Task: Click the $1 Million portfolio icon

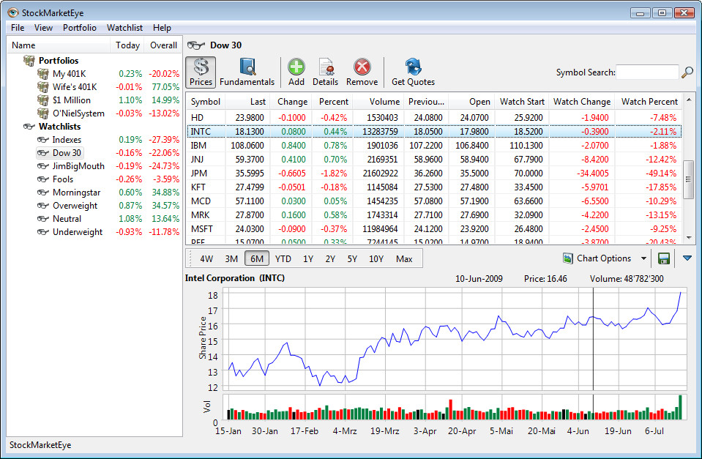Action: coord(43,100)
